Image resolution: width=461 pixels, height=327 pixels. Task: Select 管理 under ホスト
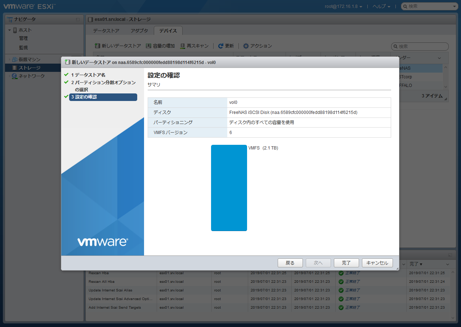23,38
